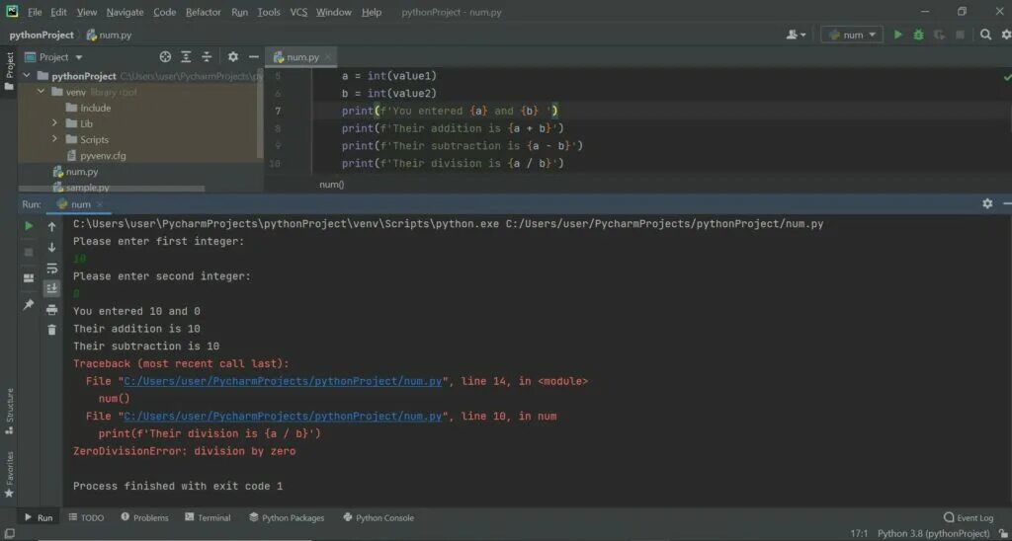
Task: Open the Python Packages tool window
Action: pos(287,517)
